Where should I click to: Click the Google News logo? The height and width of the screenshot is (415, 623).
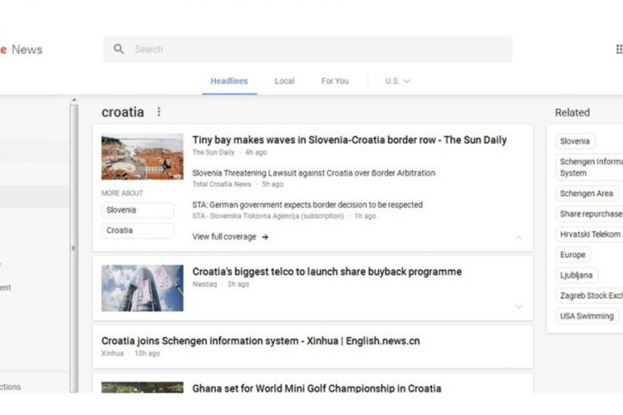[x=21, y=50]
